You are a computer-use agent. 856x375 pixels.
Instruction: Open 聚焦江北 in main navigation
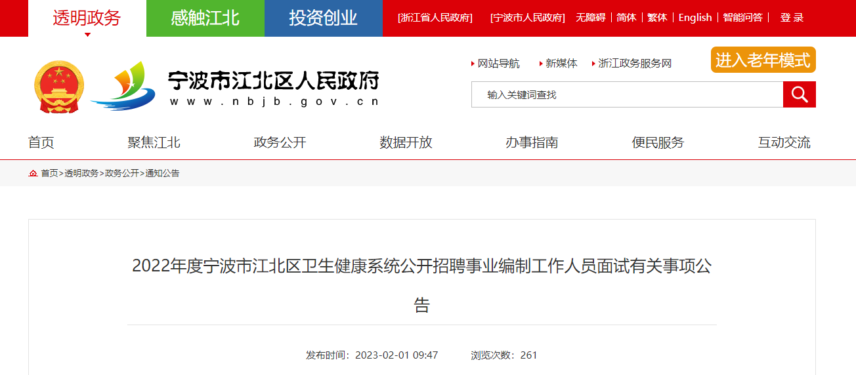[154, 142]
